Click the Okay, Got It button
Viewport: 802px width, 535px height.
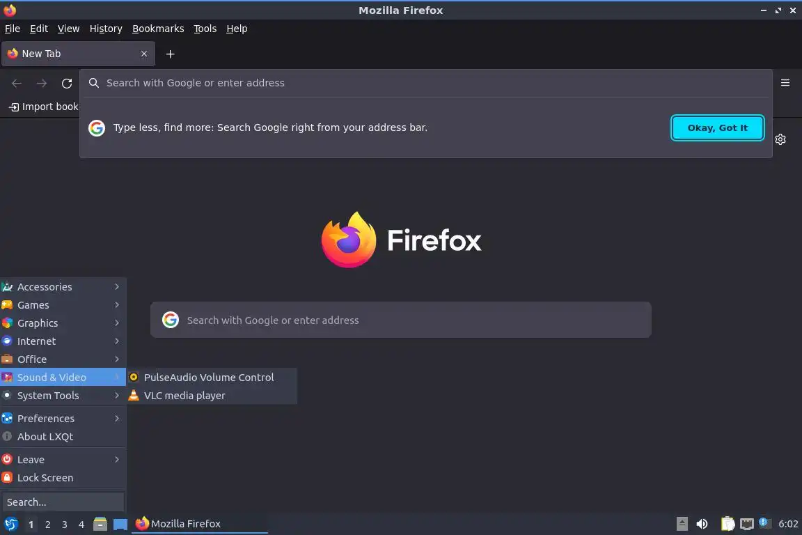[x=717, y=127]
